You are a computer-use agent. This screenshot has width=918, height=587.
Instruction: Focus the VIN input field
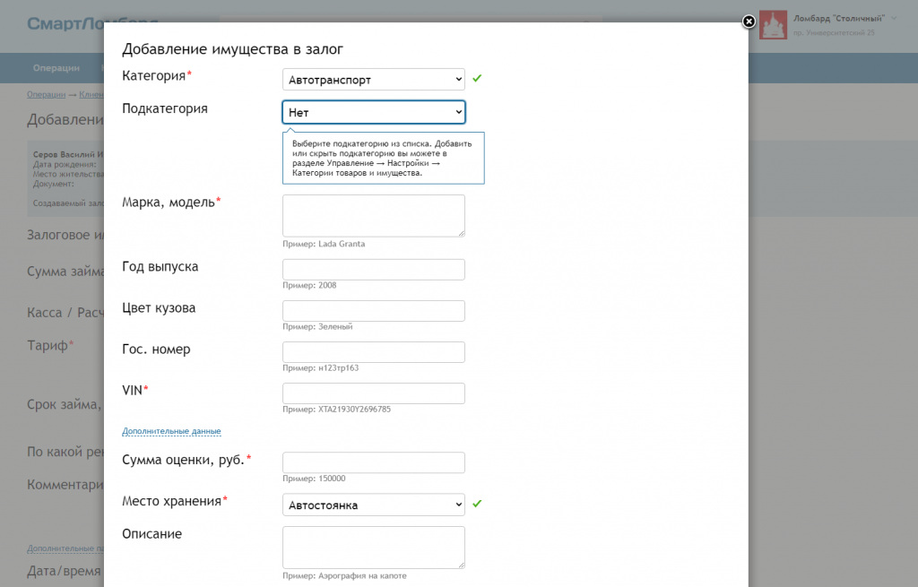pos(373,393)
